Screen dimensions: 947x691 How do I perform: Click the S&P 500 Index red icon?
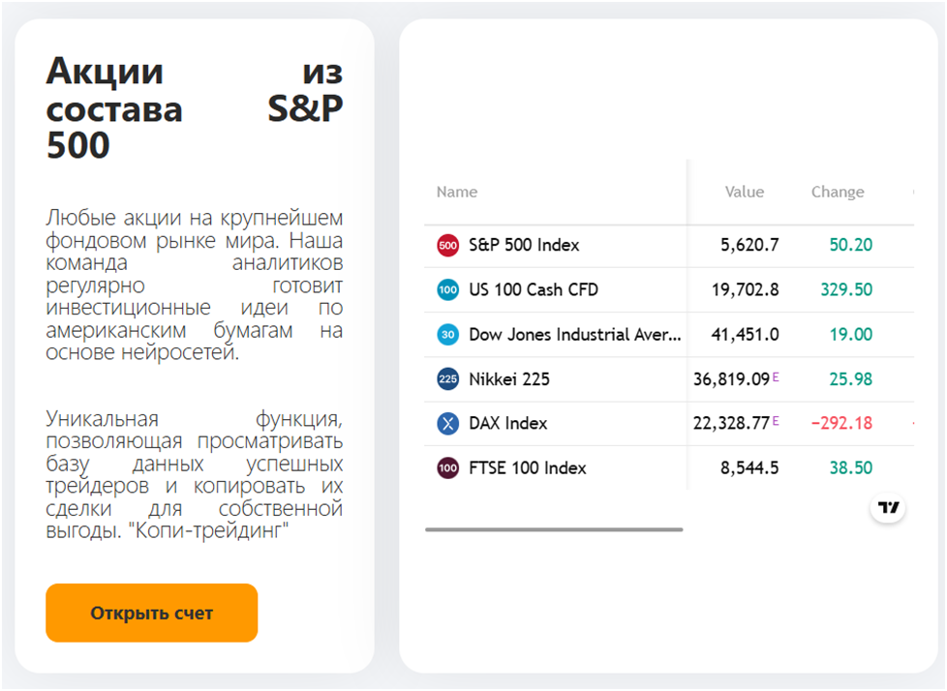point(447,246)
